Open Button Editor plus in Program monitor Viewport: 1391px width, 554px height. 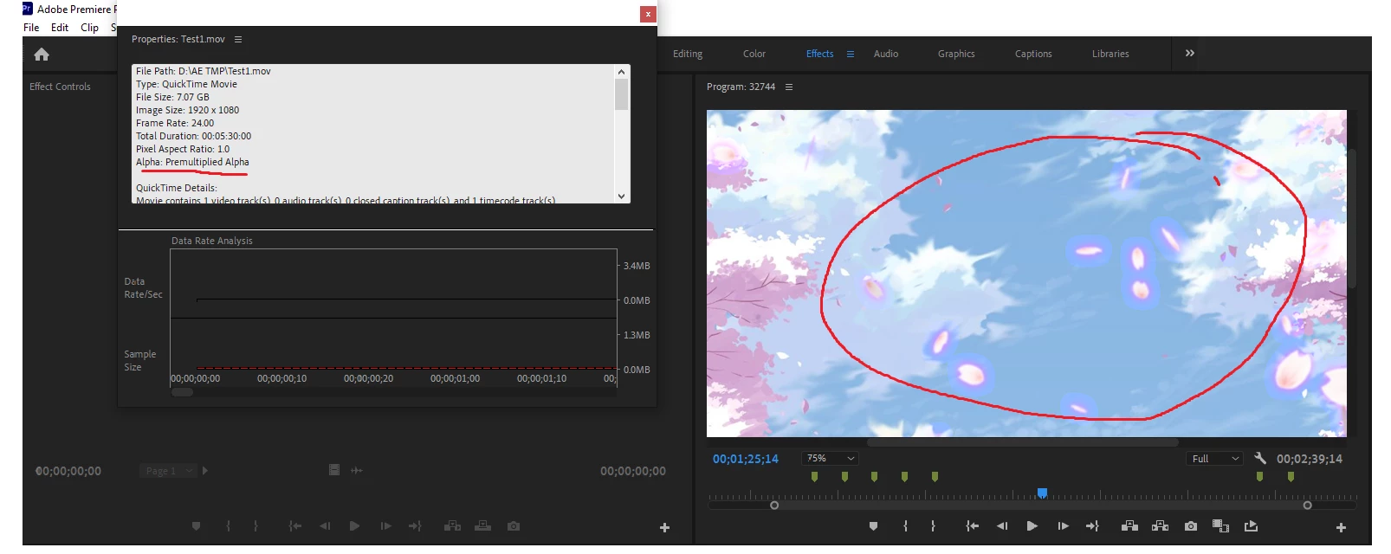point(1341,527)
